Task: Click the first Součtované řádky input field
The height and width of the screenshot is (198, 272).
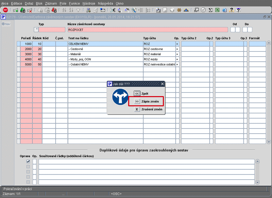Action: click(147, 162)
